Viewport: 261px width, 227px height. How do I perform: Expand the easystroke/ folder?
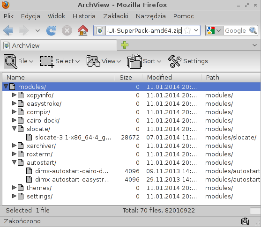[14, 103]
